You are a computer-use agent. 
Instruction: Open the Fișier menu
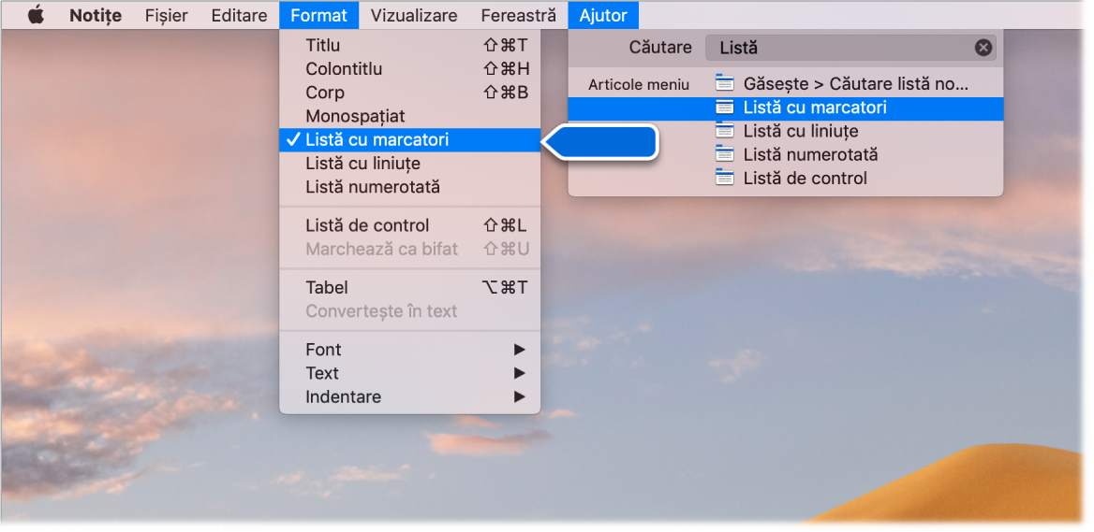pyautogui.click(x=166, y=15)
